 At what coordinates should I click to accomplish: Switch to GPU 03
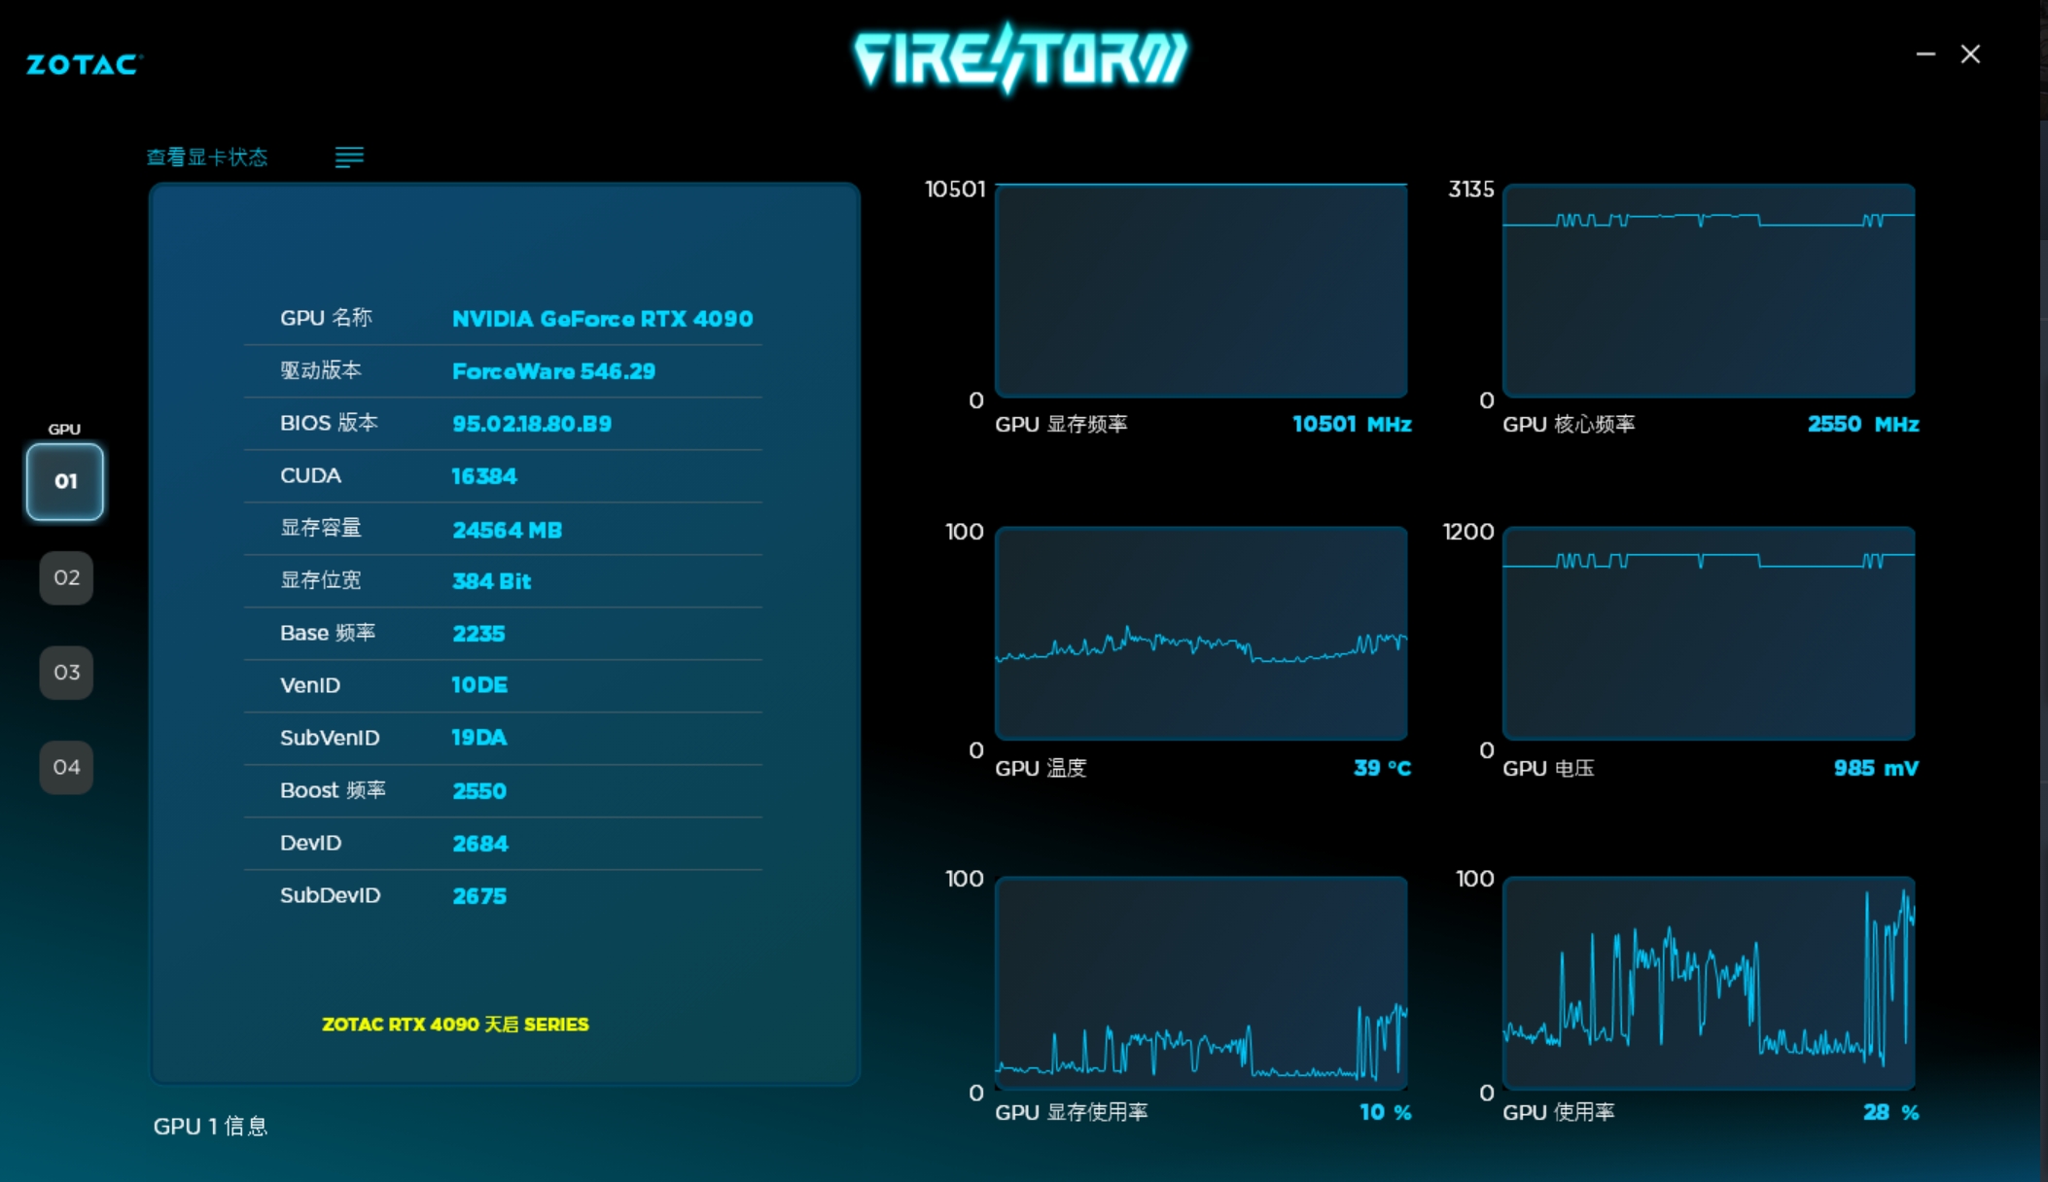pos(66,672)
